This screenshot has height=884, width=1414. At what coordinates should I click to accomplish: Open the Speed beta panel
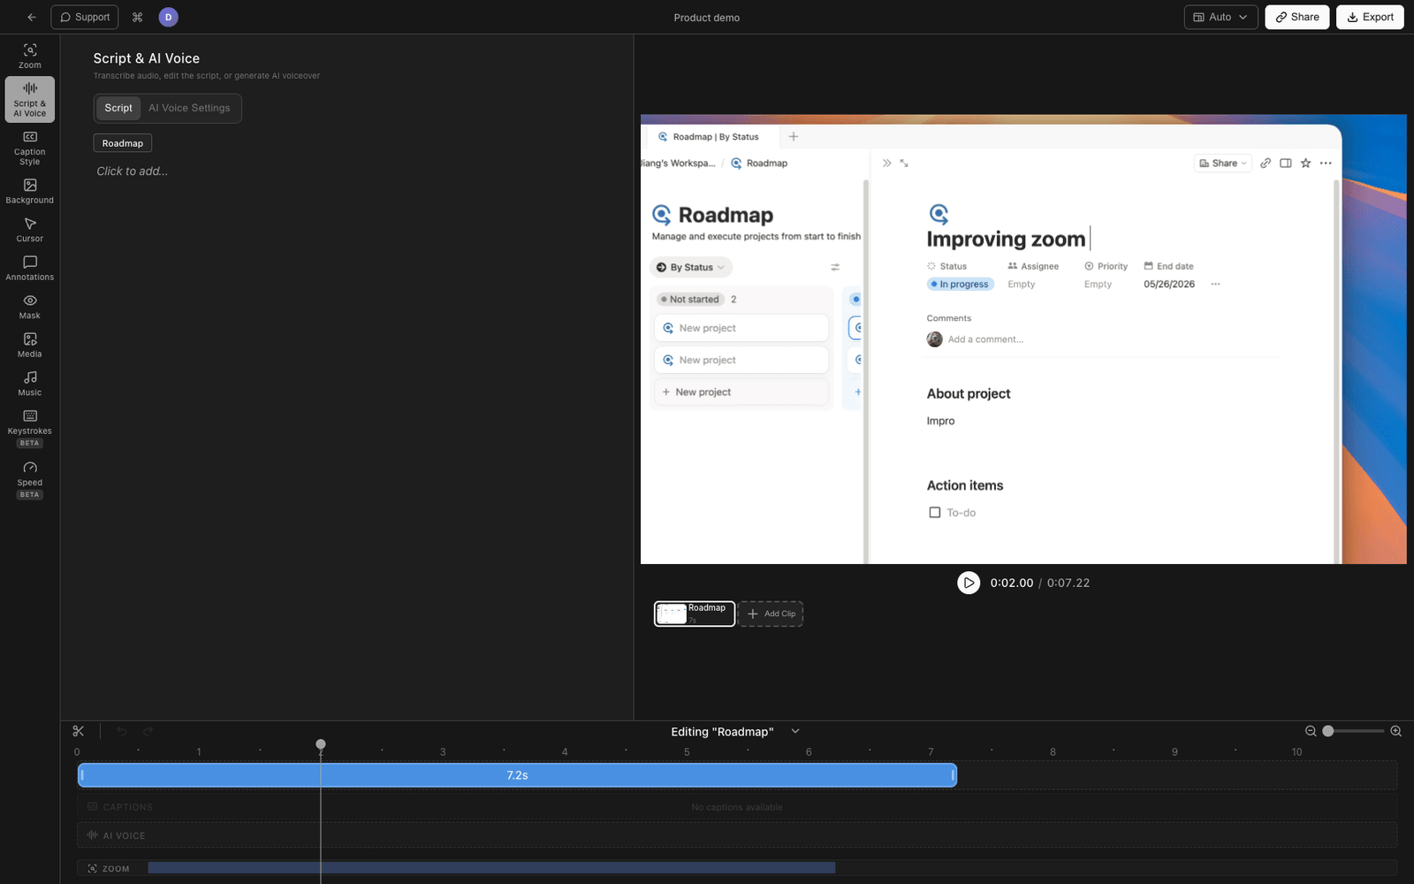[x=30, y=479]
